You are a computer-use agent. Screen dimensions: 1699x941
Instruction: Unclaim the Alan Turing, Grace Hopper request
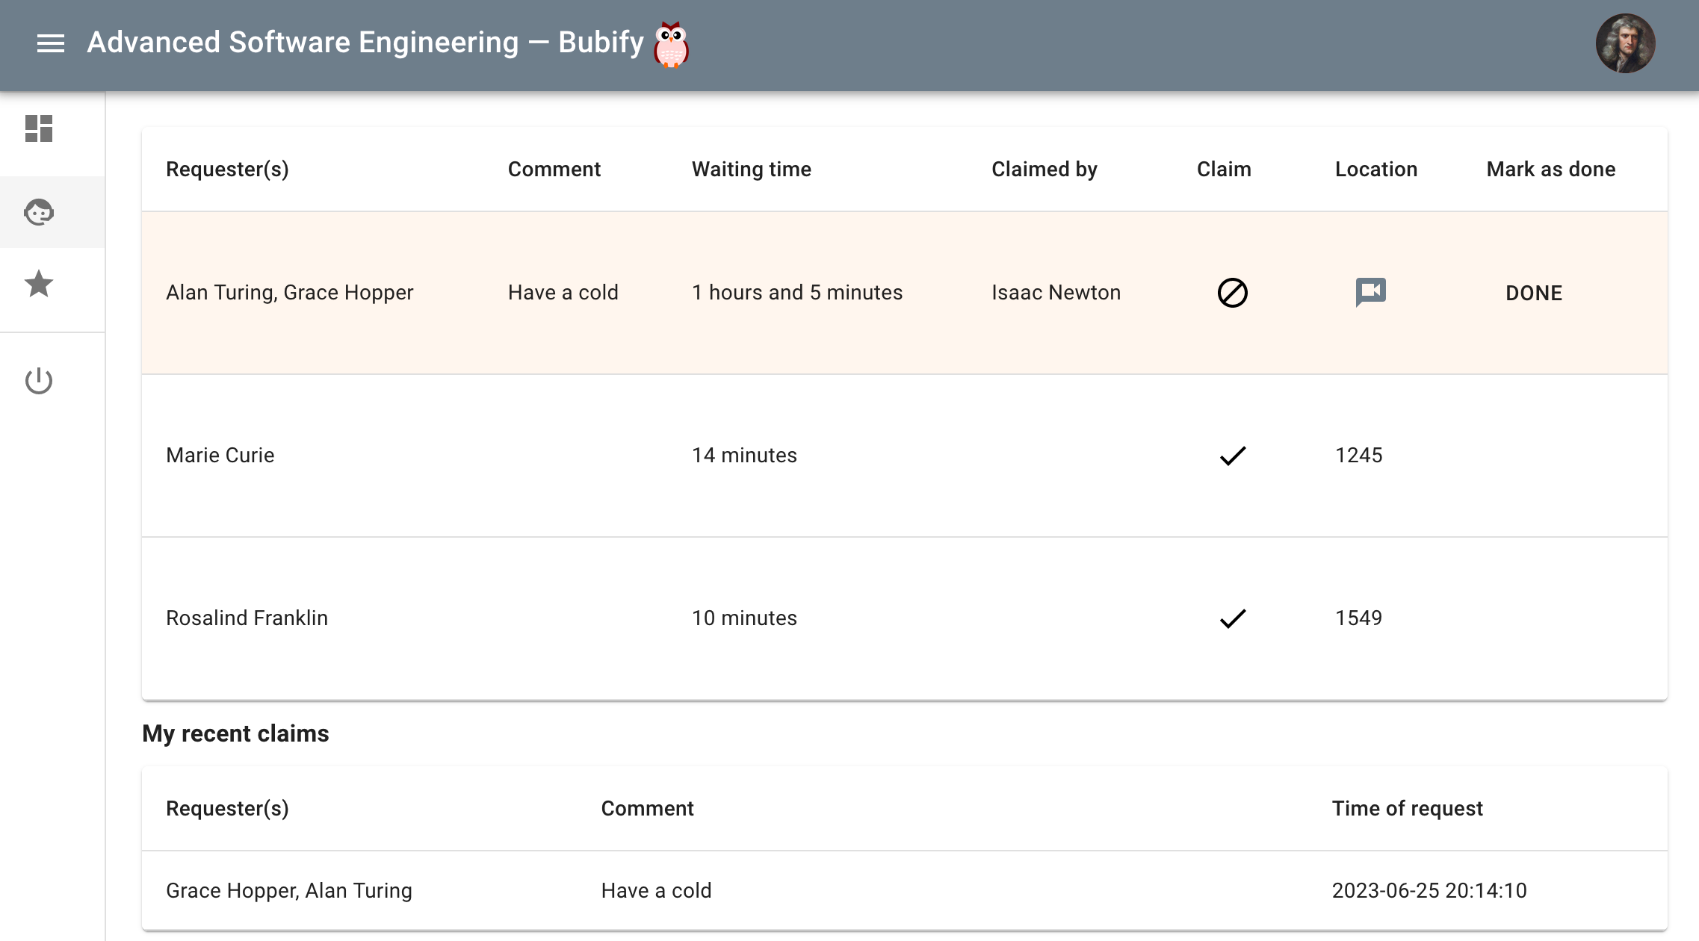click(x=1232, y=293)
